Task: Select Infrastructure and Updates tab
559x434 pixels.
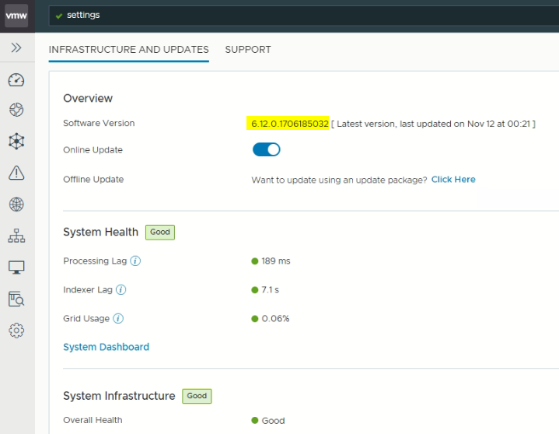Action: [128, 50]
